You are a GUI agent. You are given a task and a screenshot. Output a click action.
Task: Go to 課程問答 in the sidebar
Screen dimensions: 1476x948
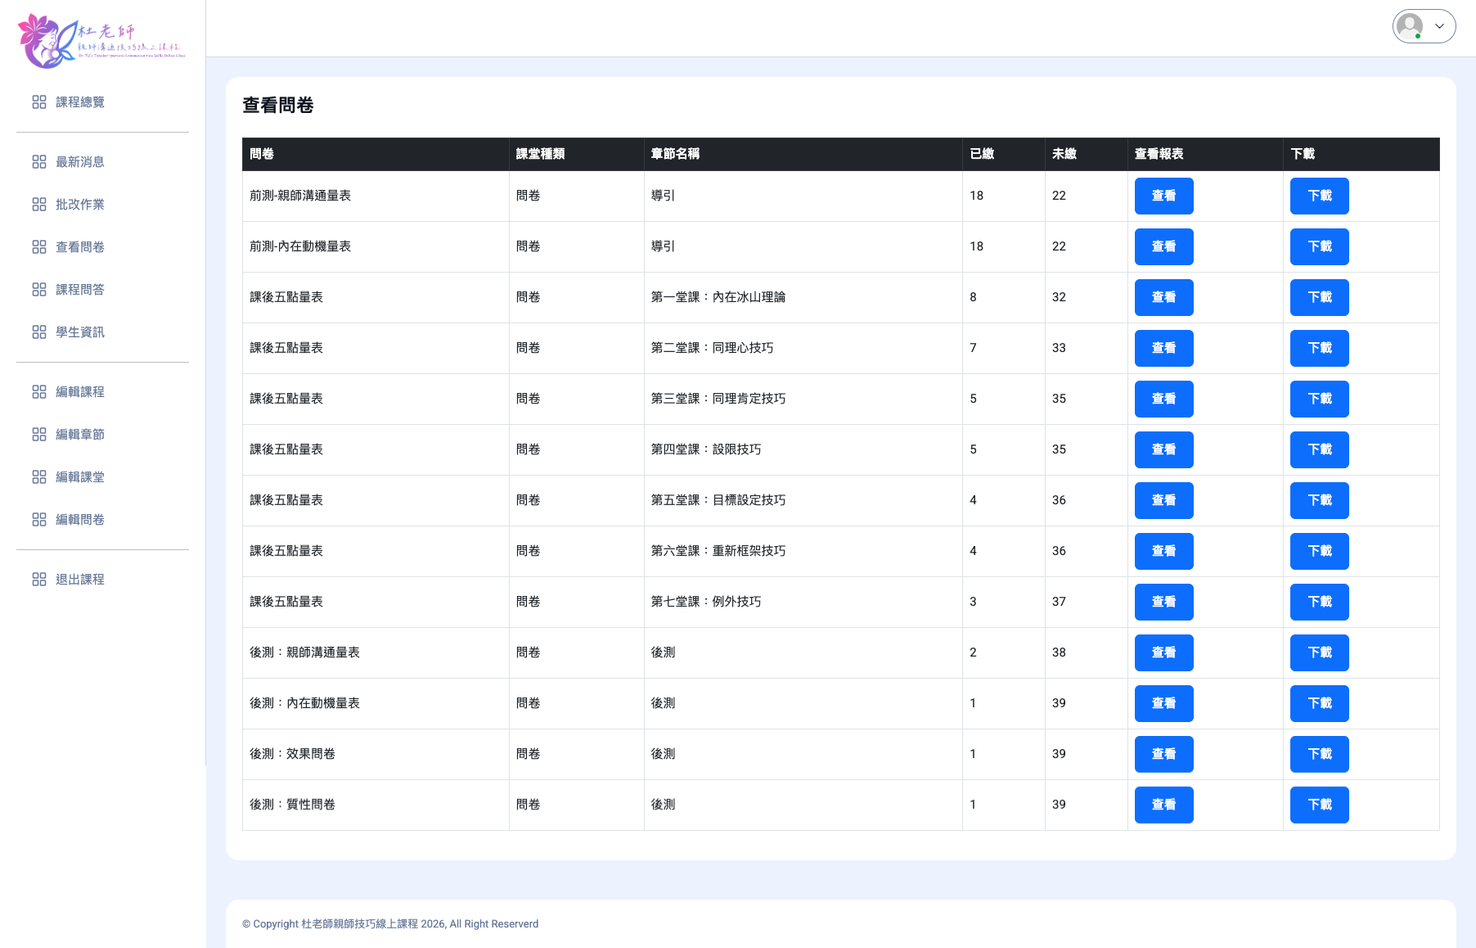tap(79, 290)
